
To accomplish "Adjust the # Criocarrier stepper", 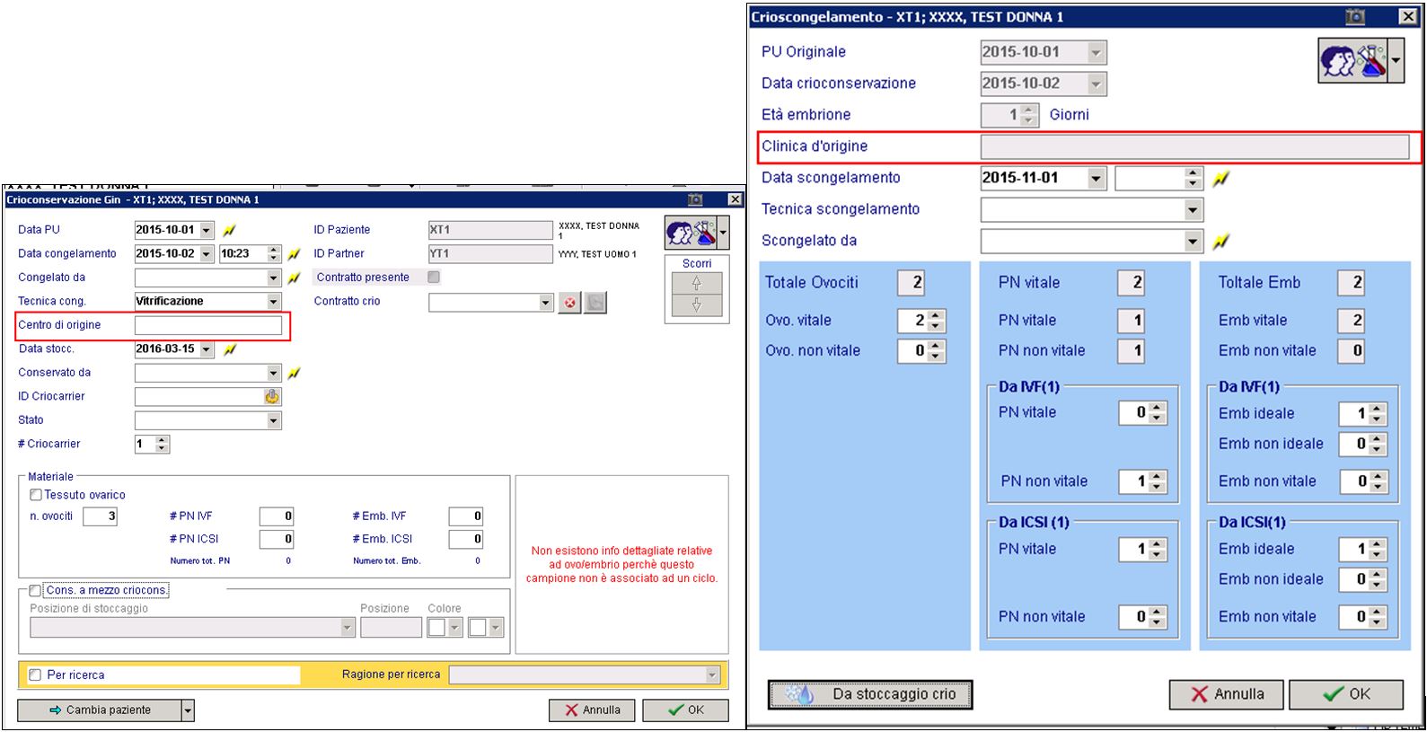I will pos(162,445).
